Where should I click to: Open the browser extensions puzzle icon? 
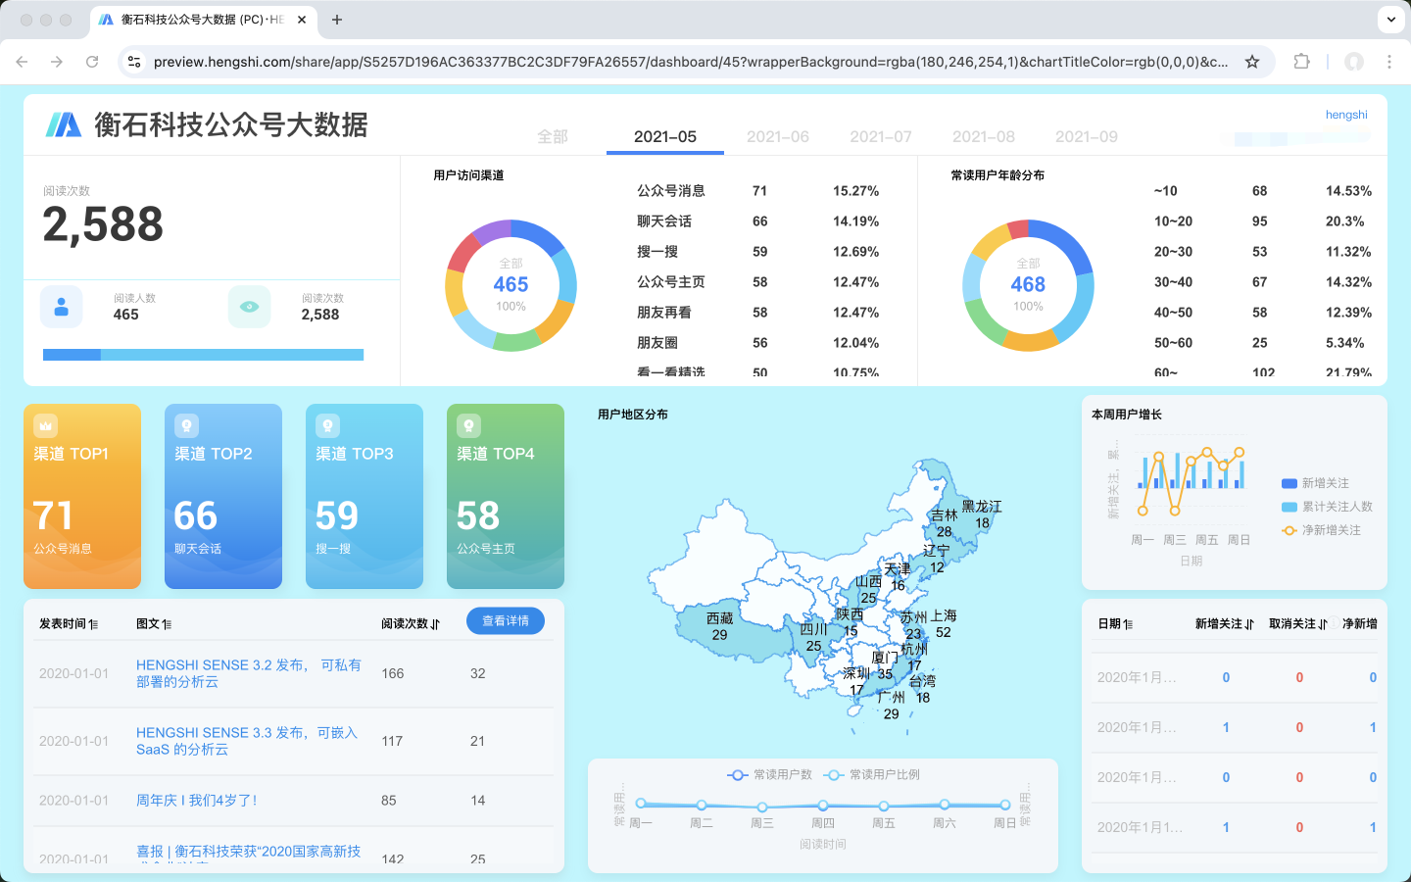click(1301, 62)
